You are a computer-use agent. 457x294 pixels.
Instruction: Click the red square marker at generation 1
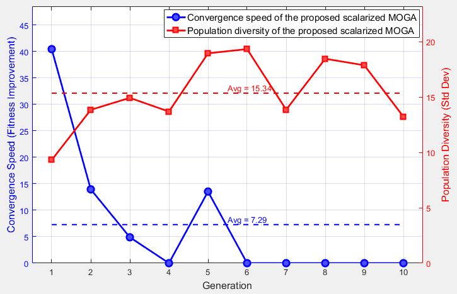point(52,160)
